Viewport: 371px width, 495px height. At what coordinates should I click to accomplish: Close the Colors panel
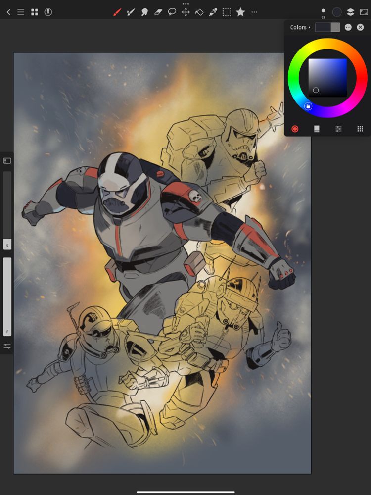(360, 27)
